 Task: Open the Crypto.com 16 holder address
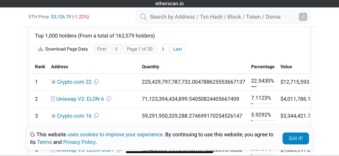point(74,116)
